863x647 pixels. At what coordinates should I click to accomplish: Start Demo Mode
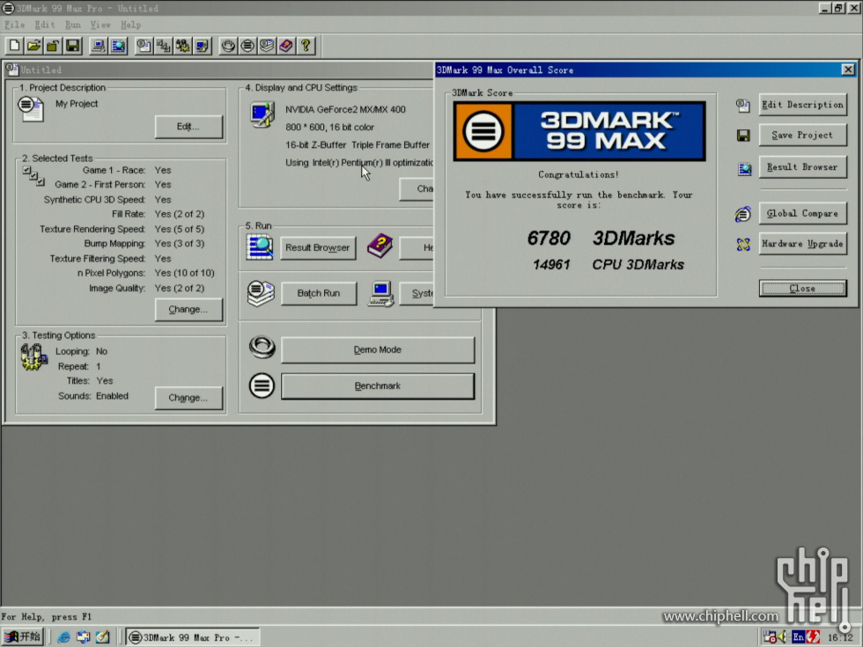[x=378, y=350]
